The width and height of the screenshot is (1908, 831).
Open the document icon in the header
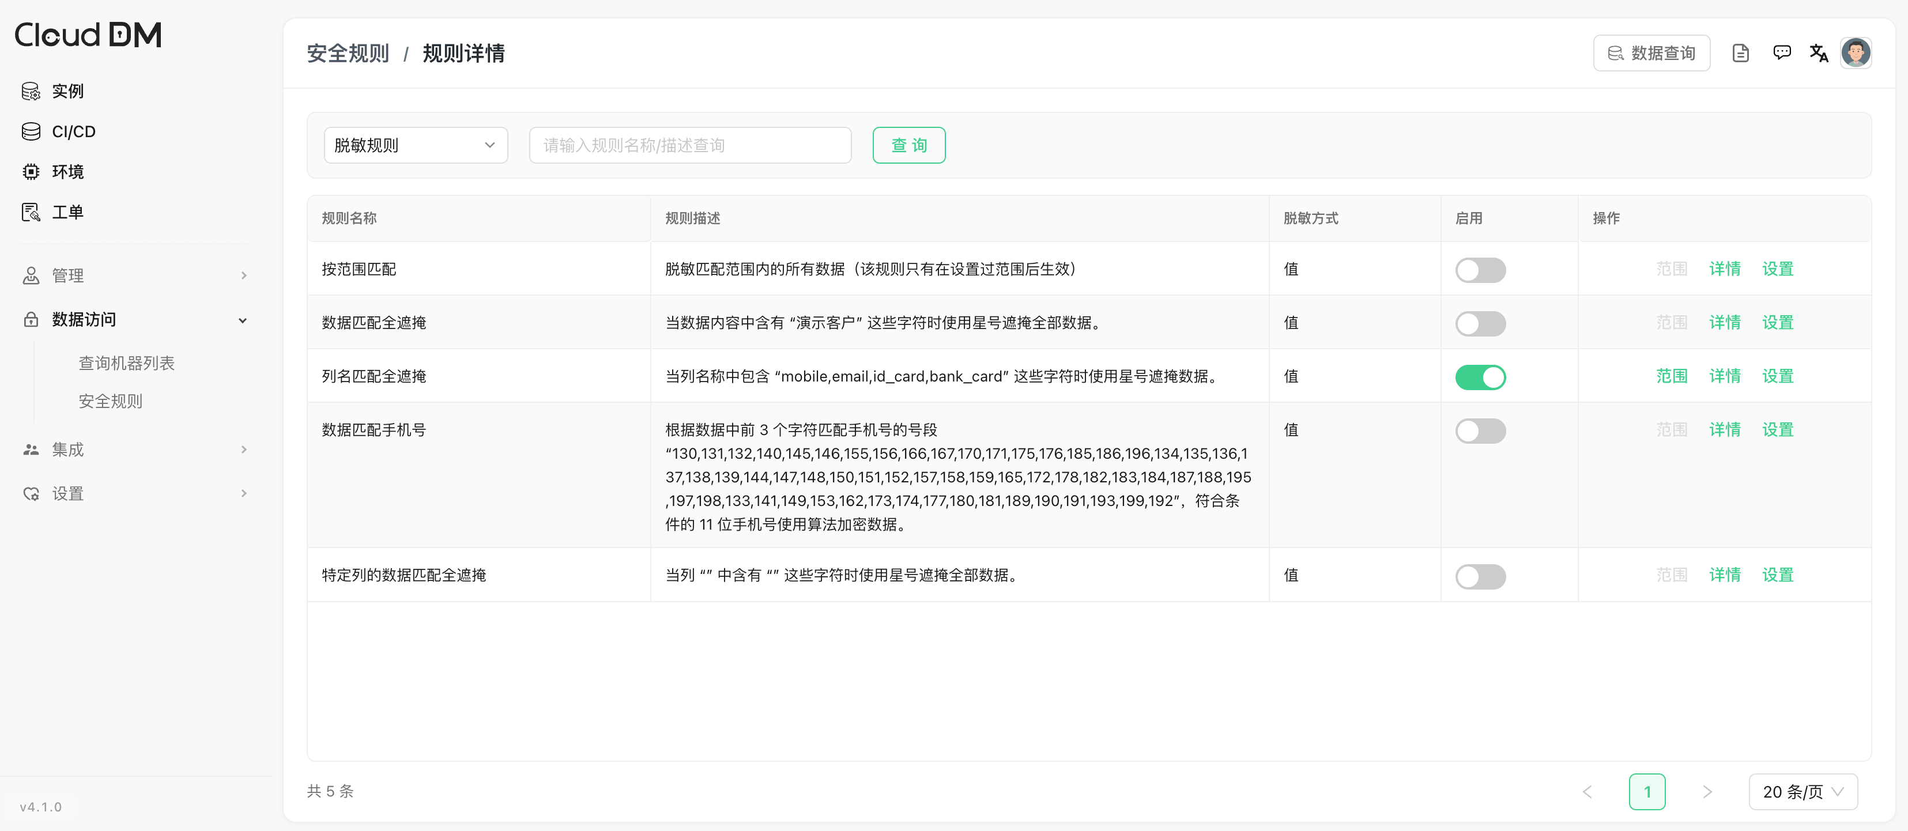coord(1741,54)
